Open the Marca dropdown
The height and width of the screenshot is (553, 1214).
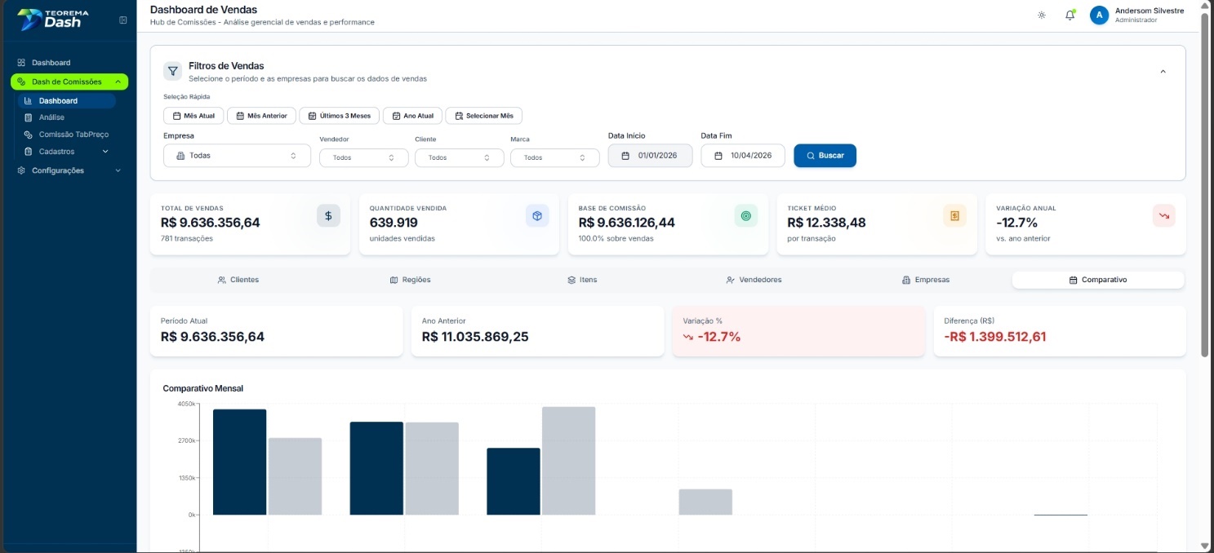554,157
